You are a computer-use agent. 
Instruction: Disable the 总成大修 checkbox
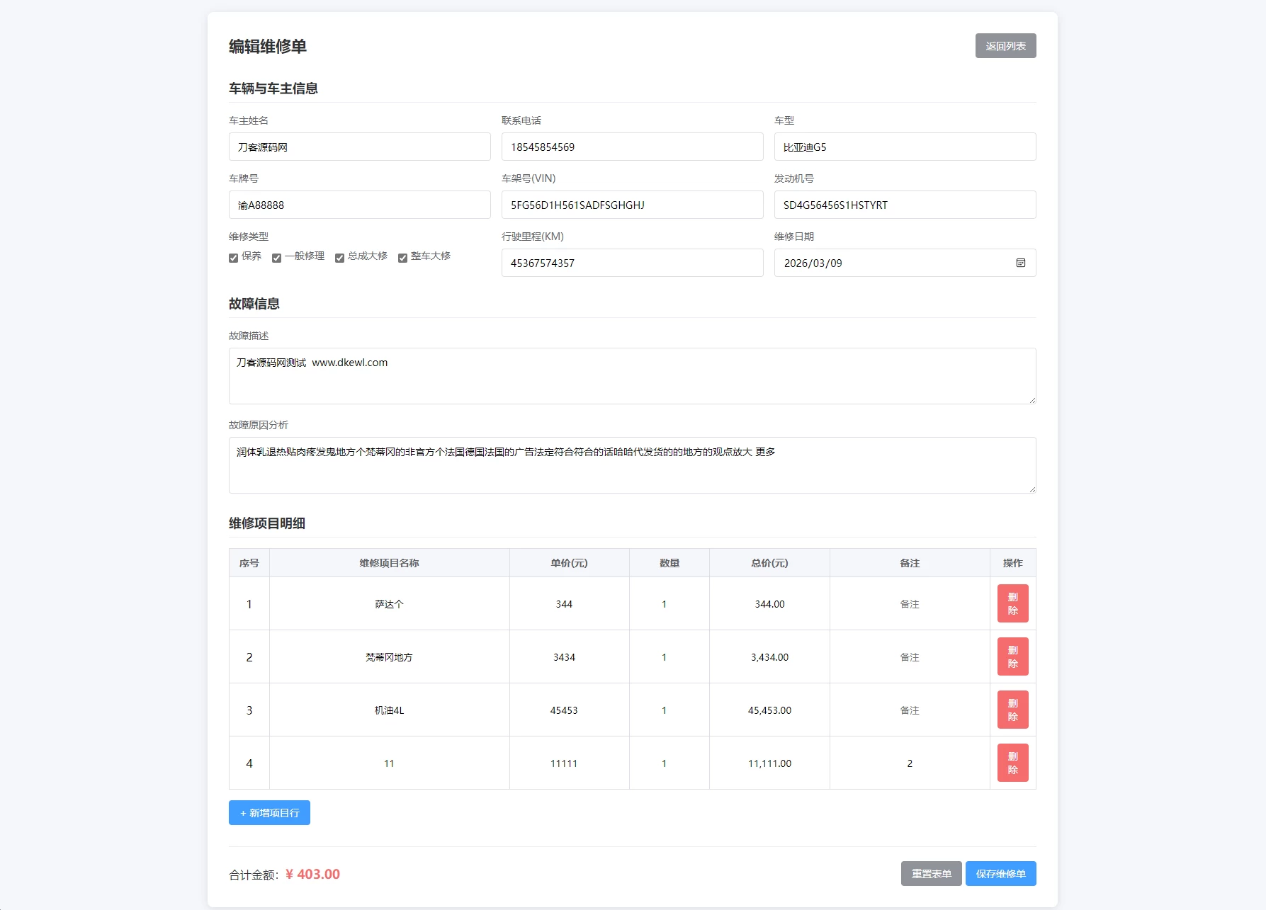[x=339, y=257]
